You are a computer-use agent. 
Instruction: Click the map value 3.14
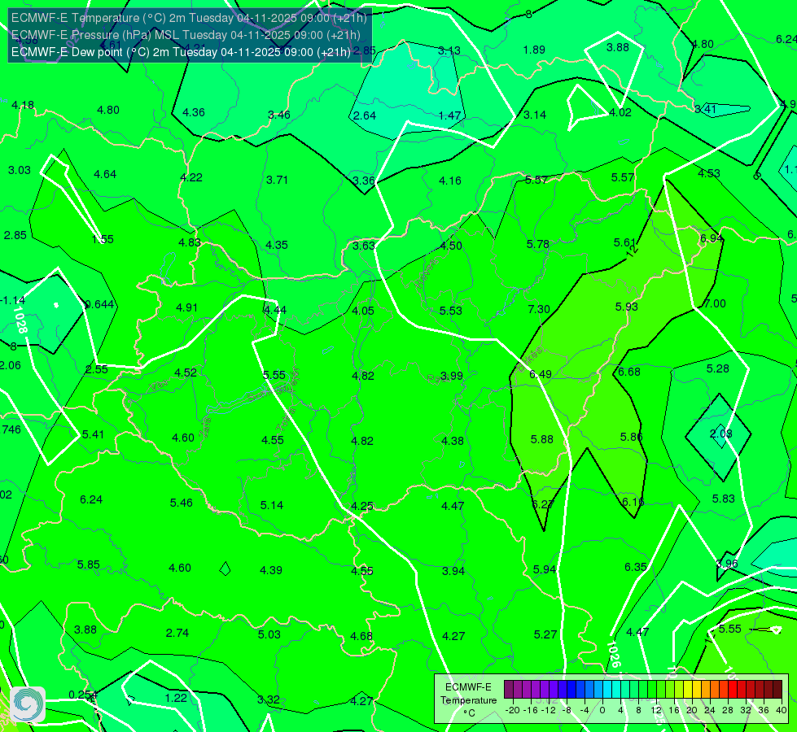pos(535,115)
